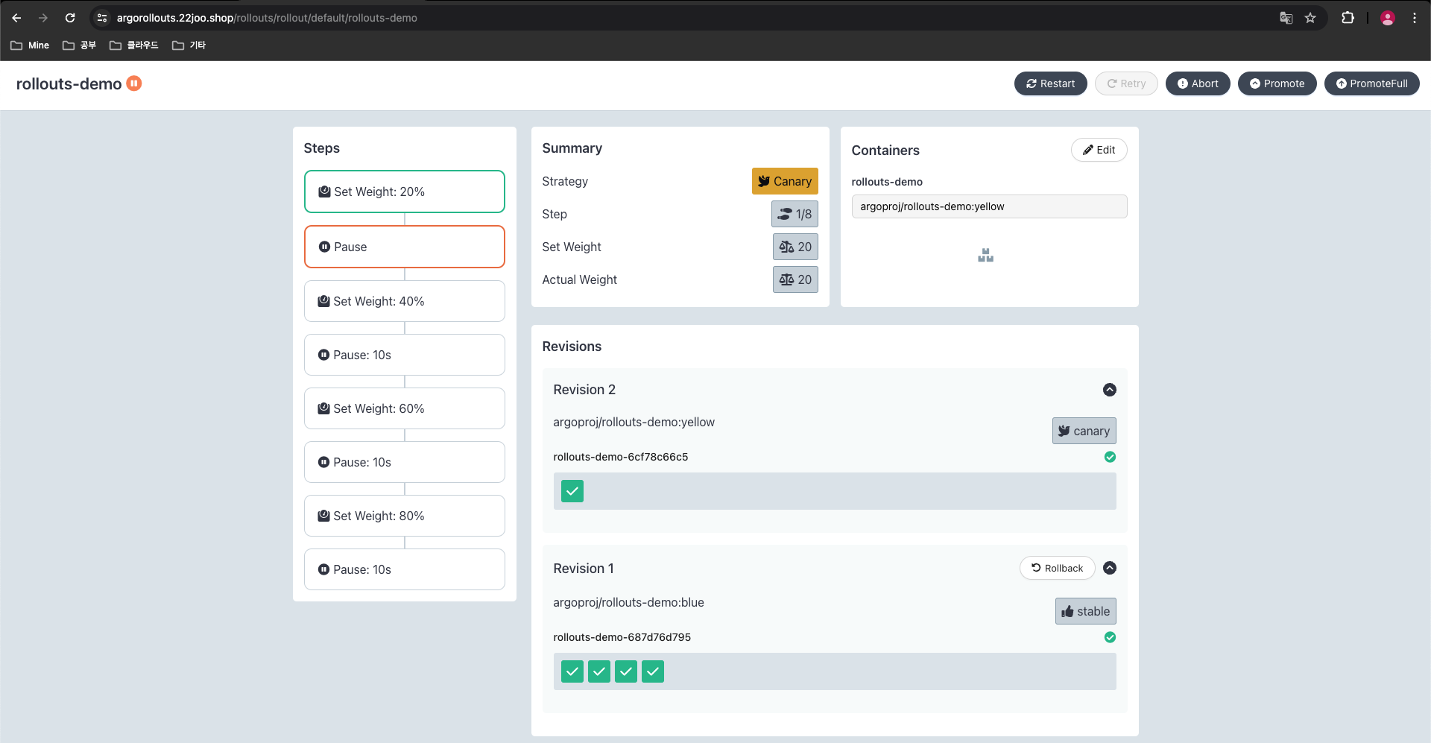Click the address bar URL
1431x743 pixels.
pyautogui.click(x=267, y=18)
